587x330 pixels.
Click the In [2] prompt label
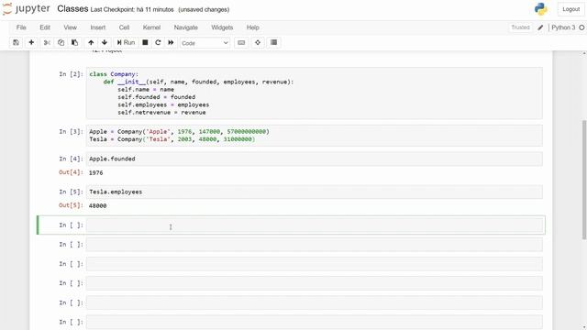coord(71,74)
